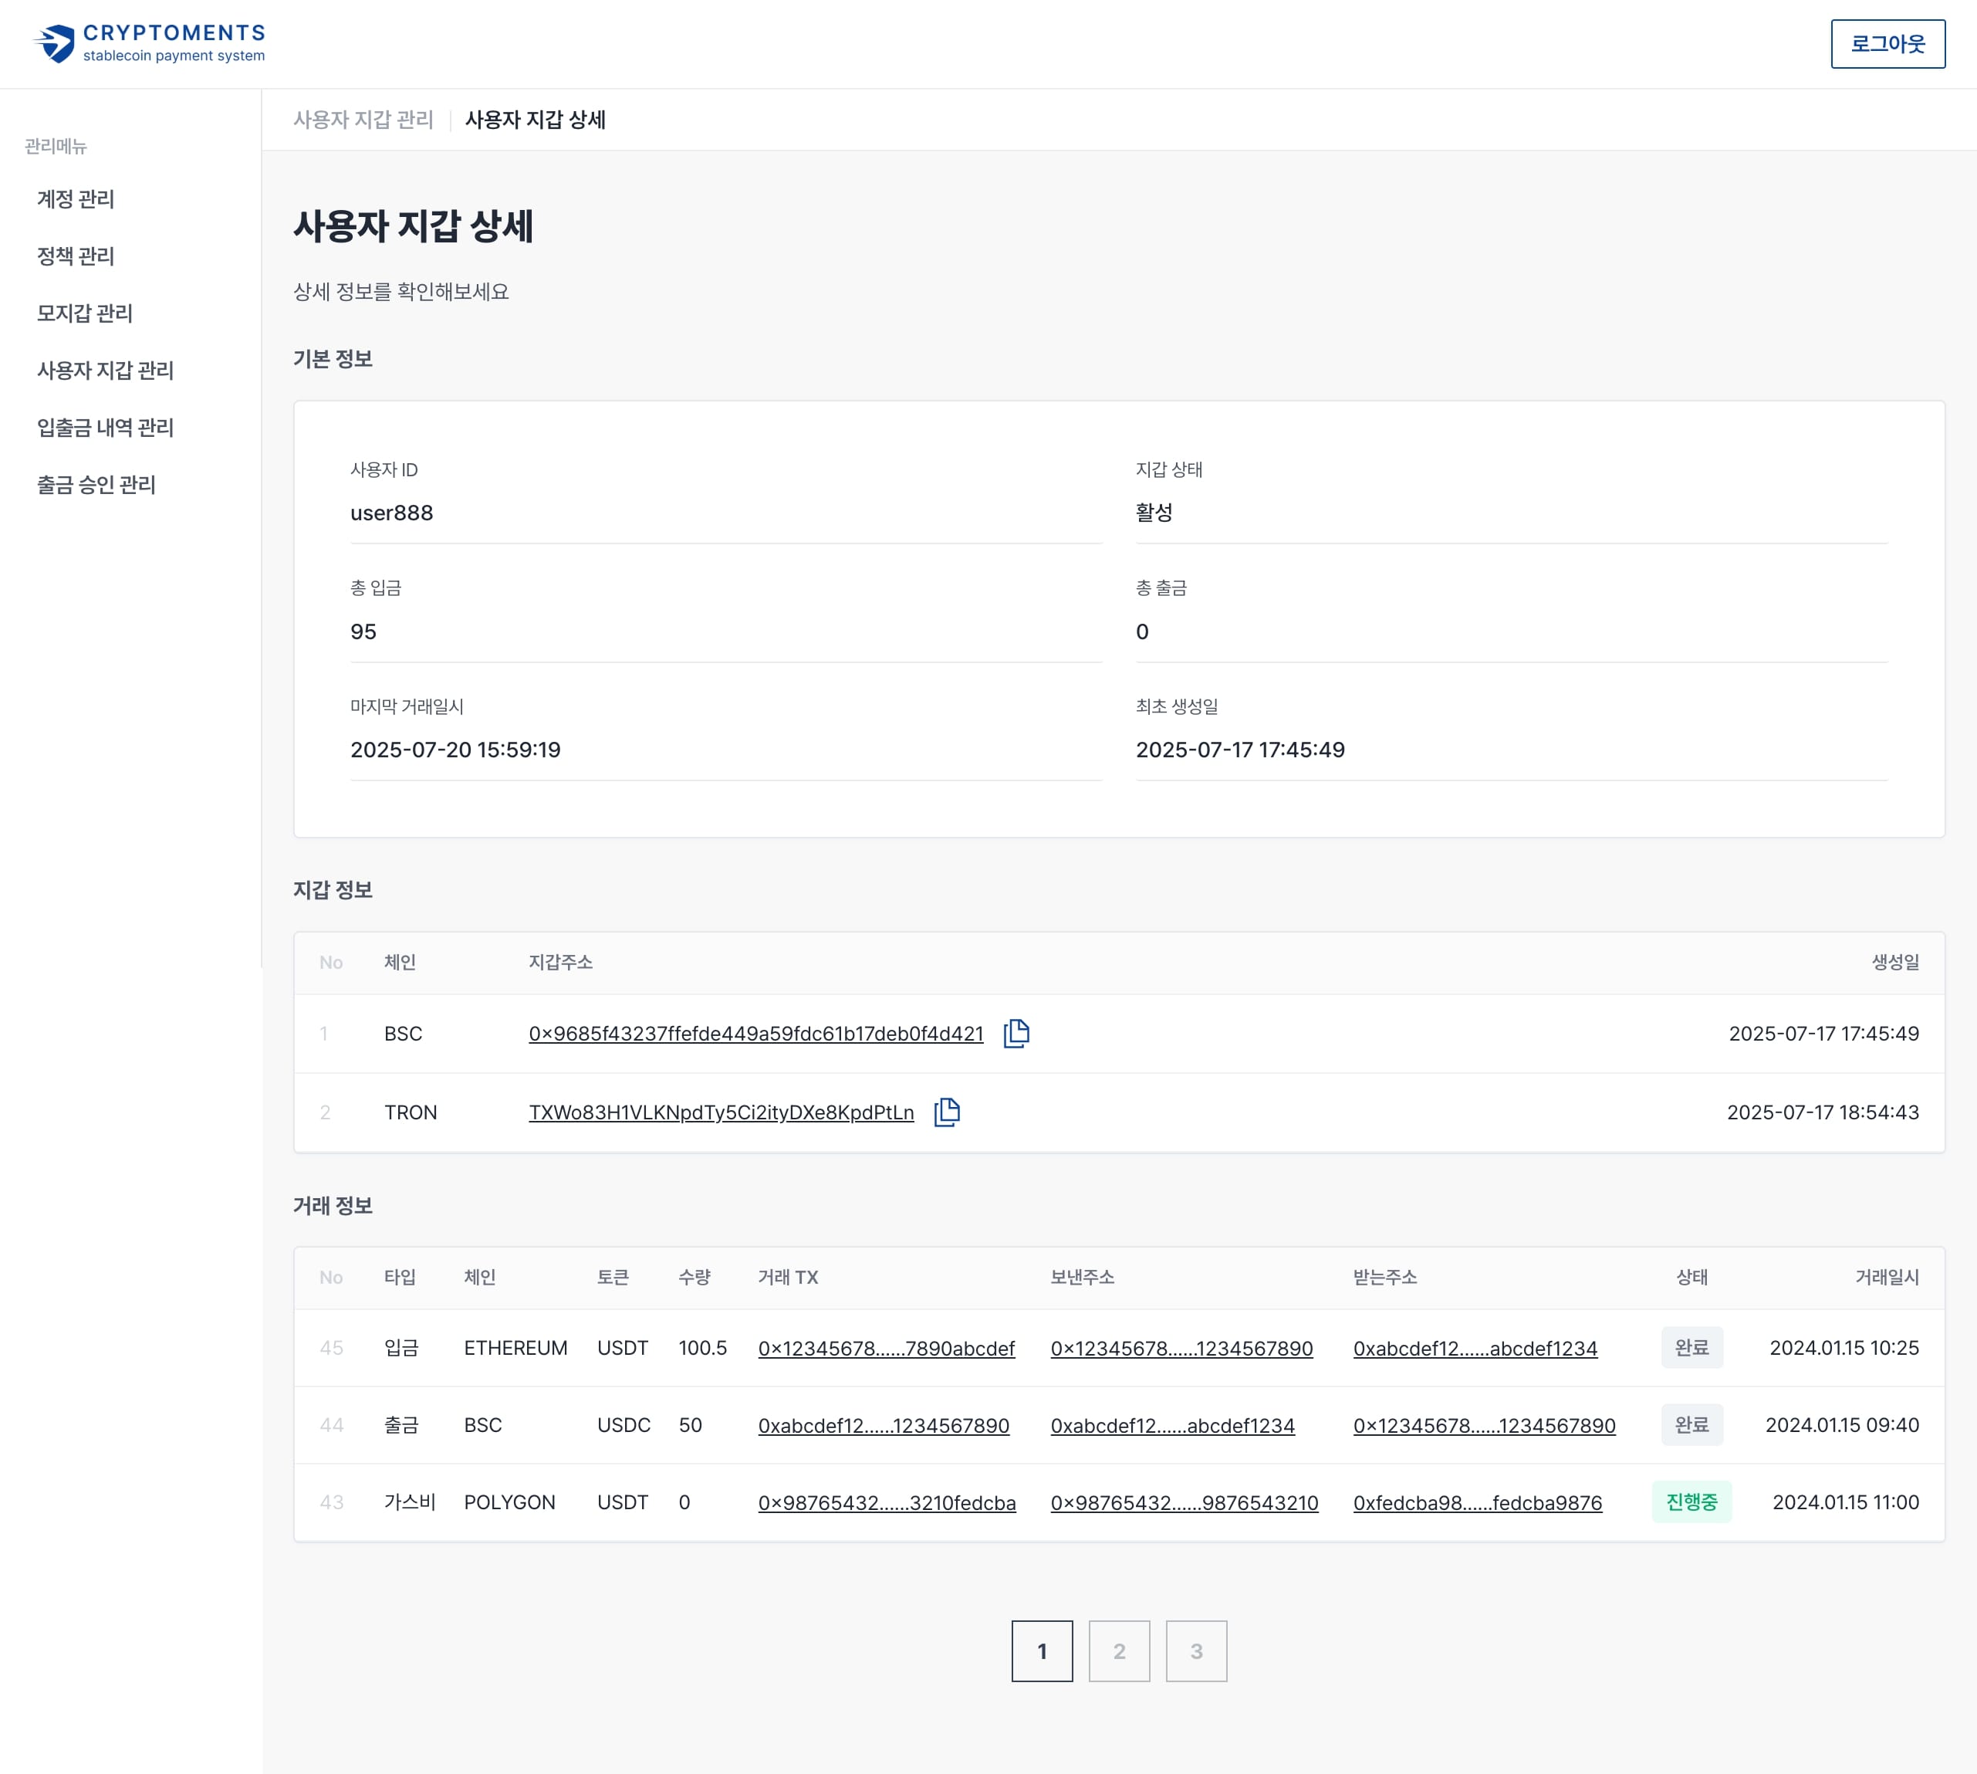This screenshot has height=1774, width=1977.
Task: Click the Cryptoments logo
Action: click(x=149, y=44)
